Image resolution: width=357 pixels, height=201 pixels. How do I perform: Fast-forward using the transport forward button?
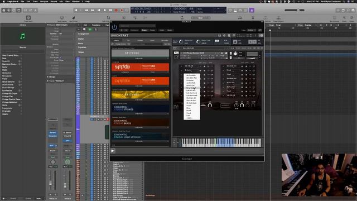(x=93, y=10)
